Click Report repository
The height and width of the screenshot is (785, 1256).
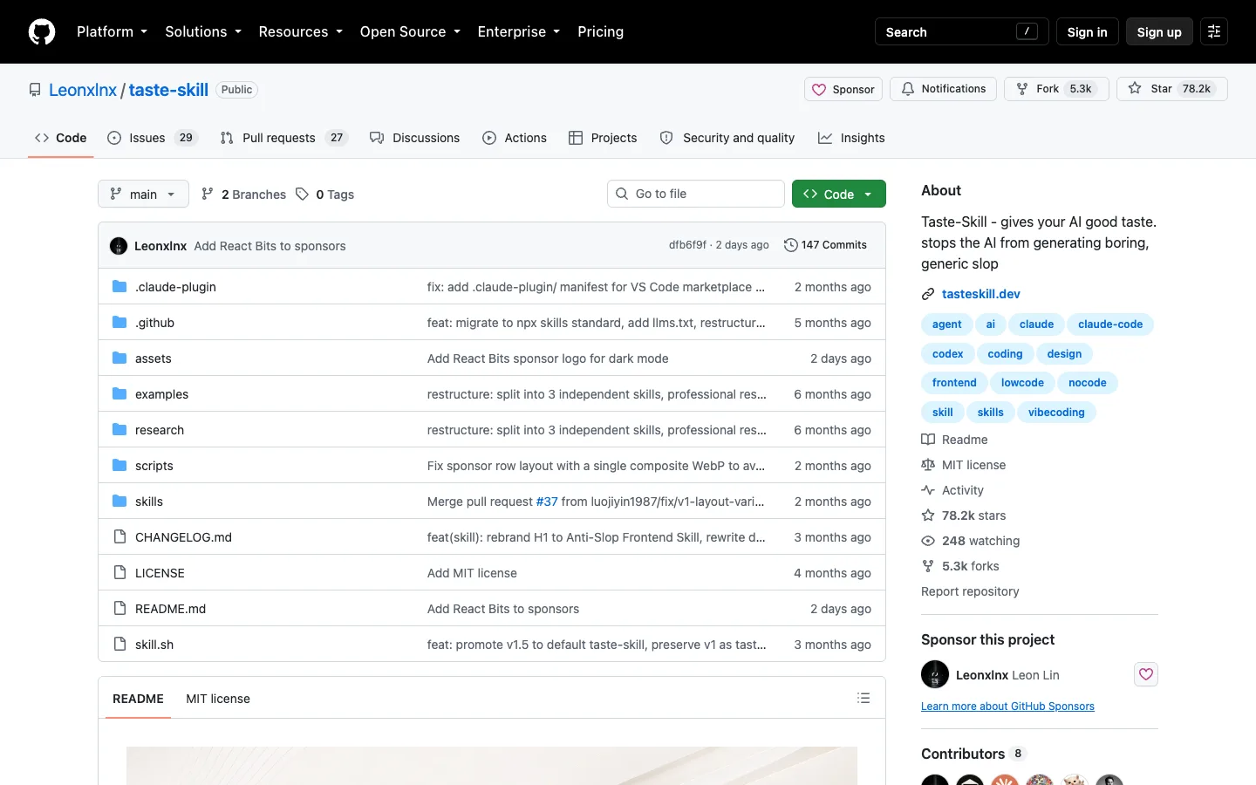click(970, 591)
